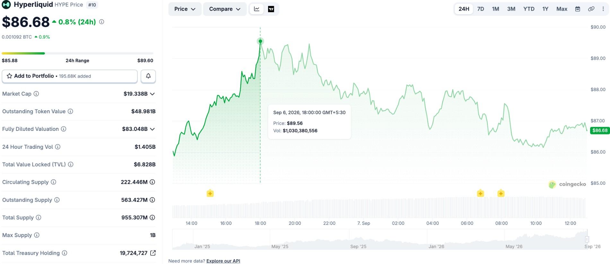This screenshot has height=264, width=610.
Task: Click the $89.60 range high value
Action: click(145, 60)
